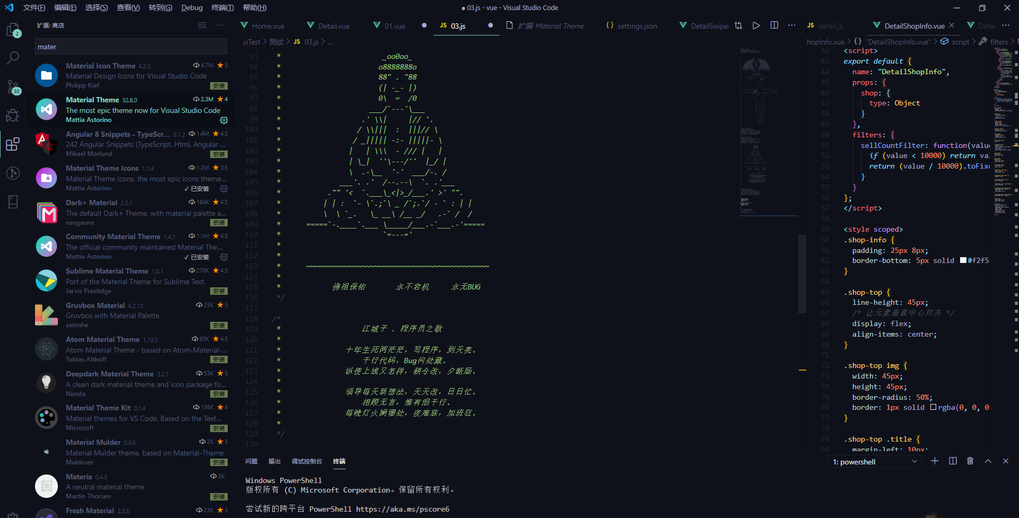Image resolution: width=1019 pixels, height=518 pixels.
Task: Open the Debug view bug icon
Action: point(13,115)
